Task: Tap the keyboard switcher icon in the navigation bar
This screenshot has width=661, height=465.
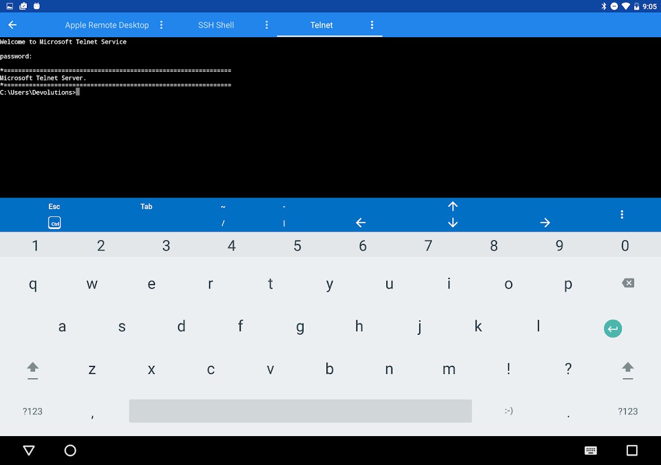Action: [x=591, y=451]
